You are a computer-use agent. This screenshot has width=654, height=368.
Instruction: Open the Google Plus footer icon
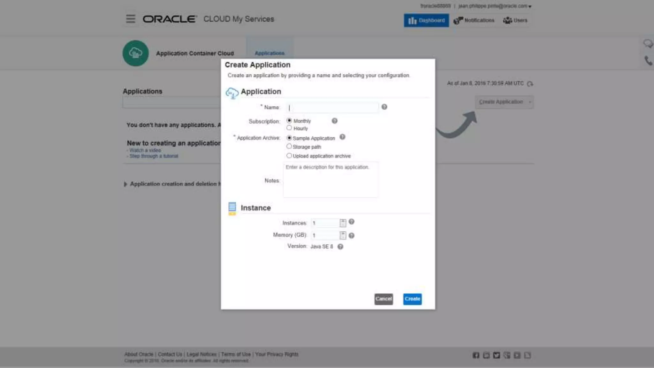(x=507, y=355)
